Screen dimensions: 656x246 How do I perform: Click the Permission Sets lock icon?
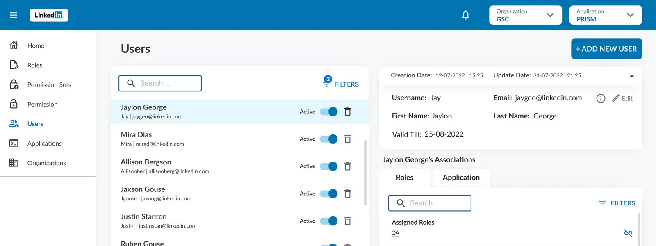click(x=14, y=84)
